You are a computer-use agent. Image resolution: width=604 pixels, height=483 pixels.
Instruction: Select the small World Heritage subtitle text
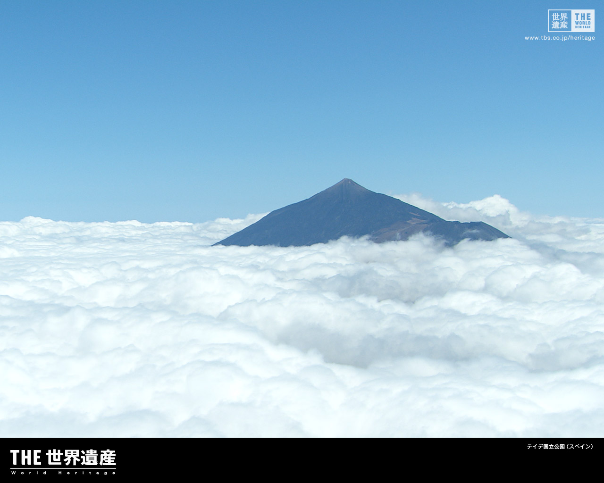coord(63,472)
